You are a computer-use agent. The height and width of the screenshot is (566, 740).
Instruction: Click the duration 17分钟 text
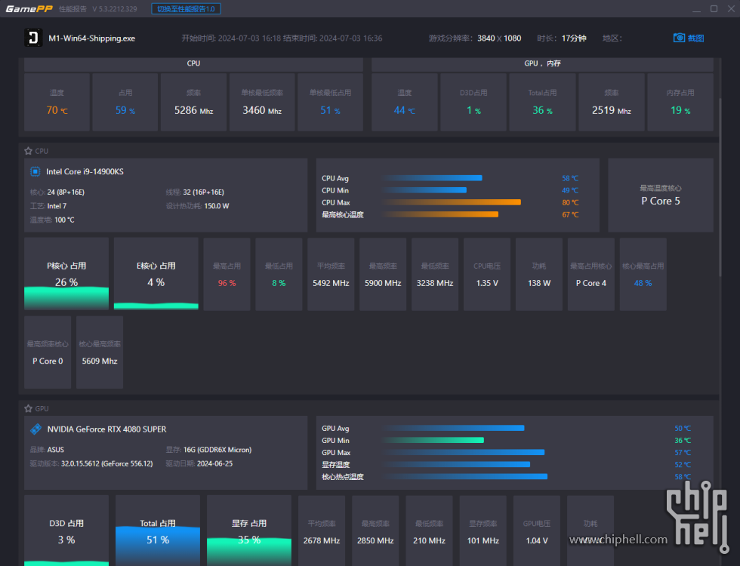[574, 38]
